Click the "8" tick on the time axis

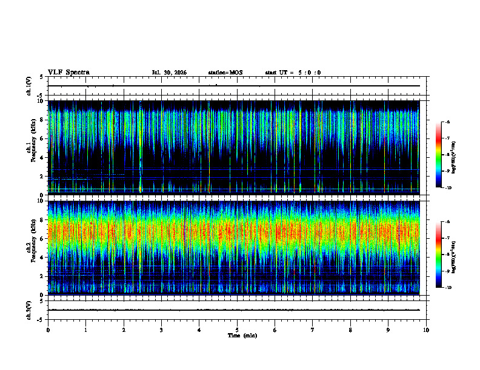click(x=350, y=330)
